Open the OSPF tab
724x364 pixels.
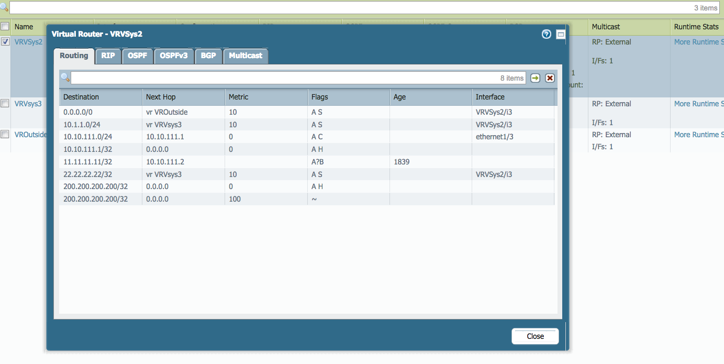click(x=138, y=56)
